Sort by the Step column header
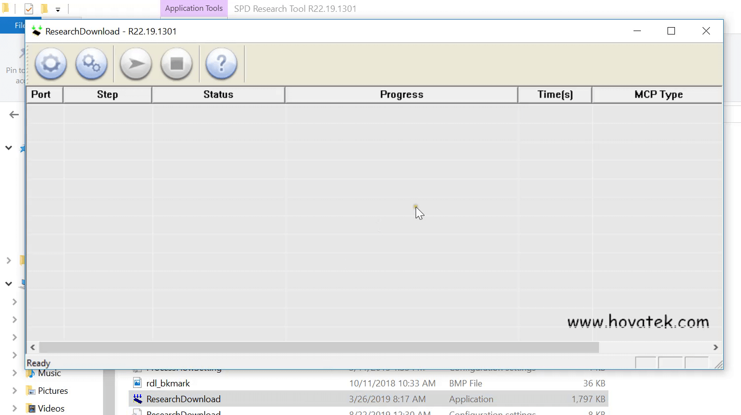Viewport: 741px width, 415px height. tap(107, 95)
